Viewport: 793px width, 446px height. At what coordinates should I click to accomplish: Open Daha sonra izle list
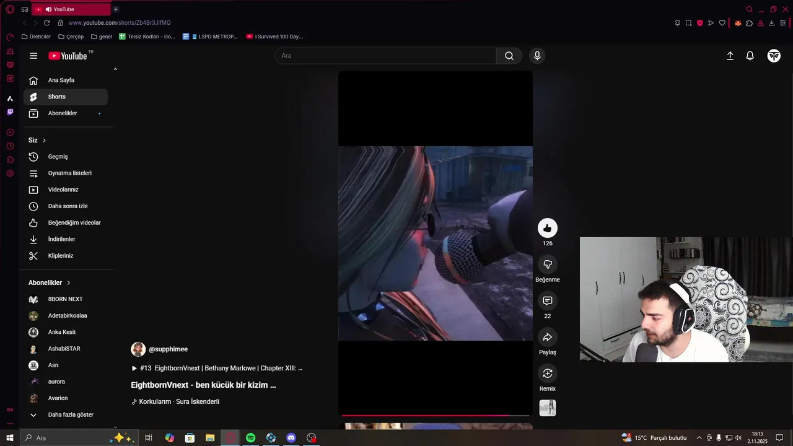tap(66, 206)
